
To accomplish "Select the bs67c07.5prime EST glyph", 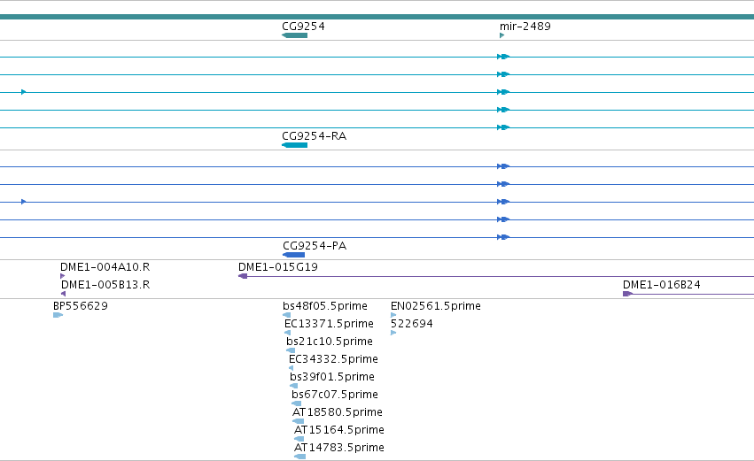I will (x=296, y=403).
